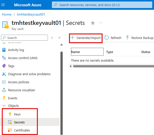Open the tmhtestkeyvault01 breadcrumb link

pos(31,15)
